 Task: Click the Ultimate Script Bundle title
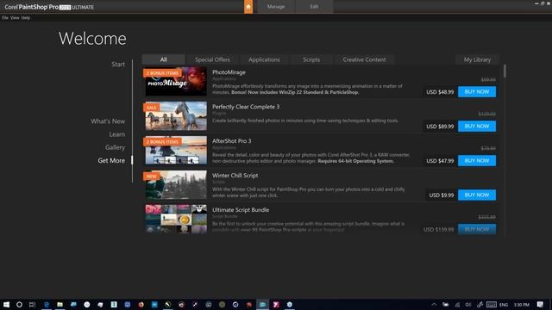(x=241, y=210)
